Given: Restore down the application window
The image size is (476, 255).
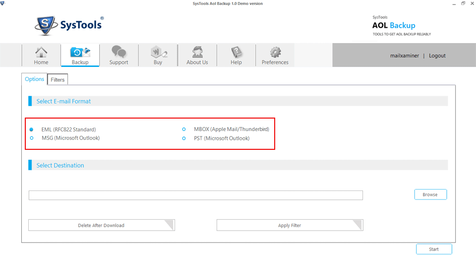Looking at the screenshot, I should (x=463, y=3).
